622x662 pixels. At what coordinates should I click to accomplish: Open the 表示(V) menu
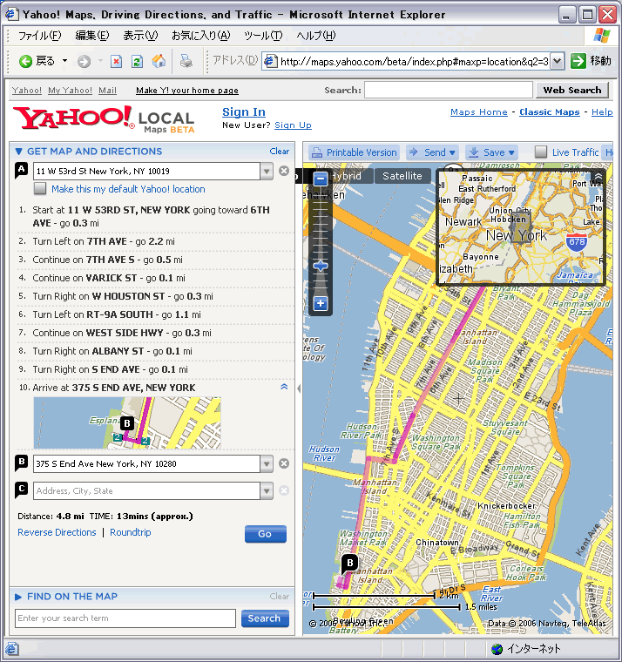point(140,36)
